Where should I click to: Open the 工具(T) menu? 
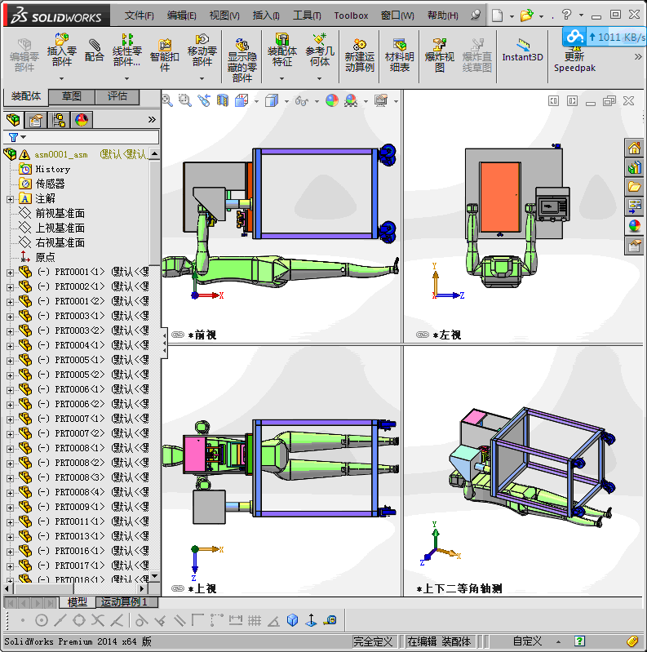[x=307, y=16]
